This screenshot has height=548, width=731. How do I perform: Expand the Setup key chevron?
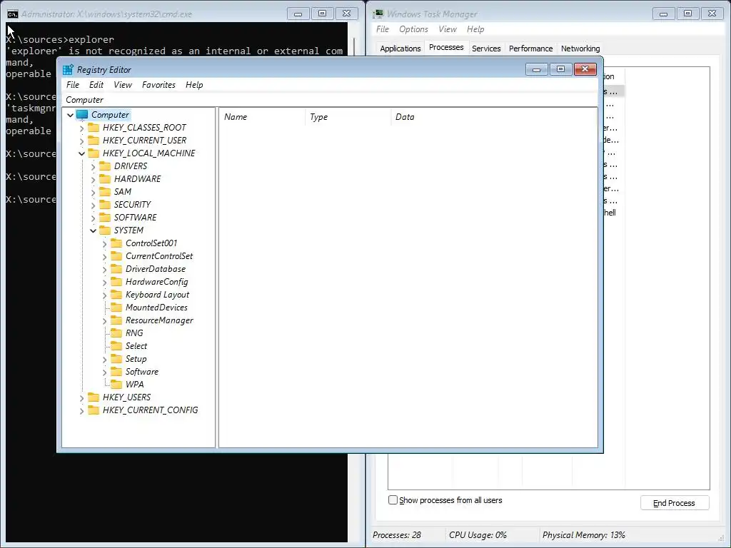click(x=104, y=360)
